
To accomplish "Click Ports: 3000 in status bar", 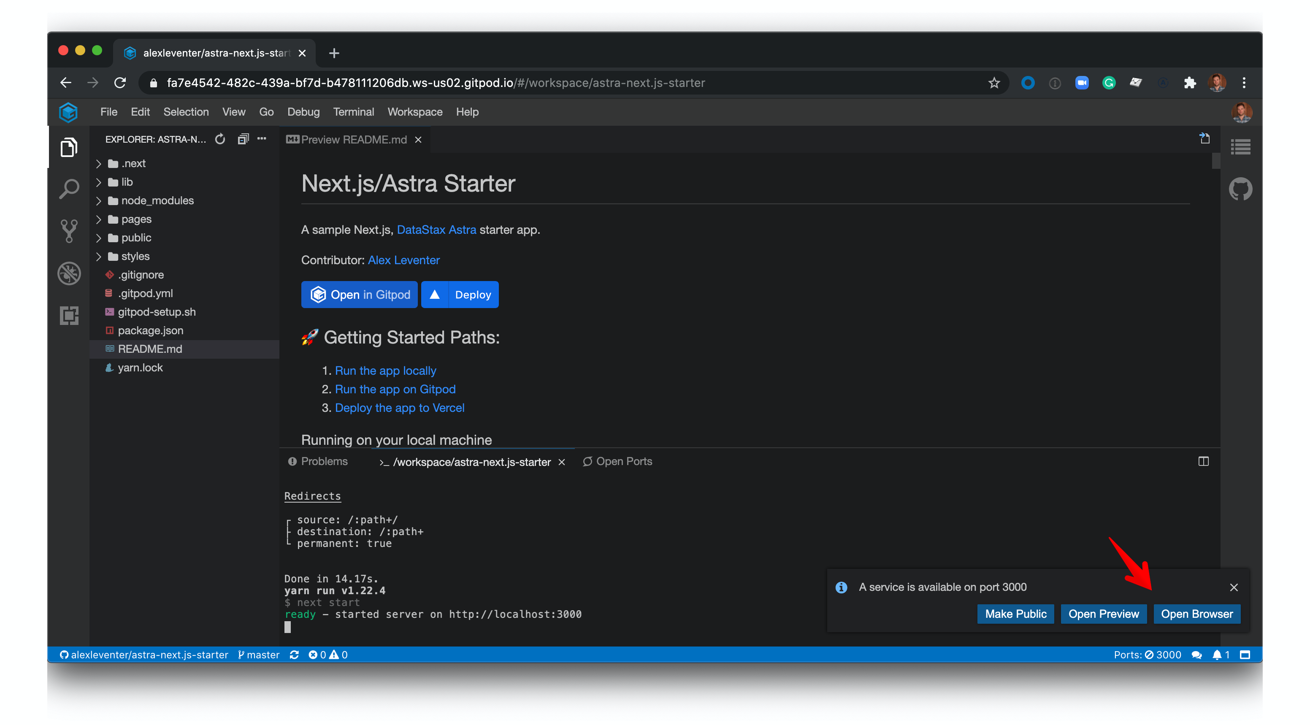I will tap(1147, 655).
